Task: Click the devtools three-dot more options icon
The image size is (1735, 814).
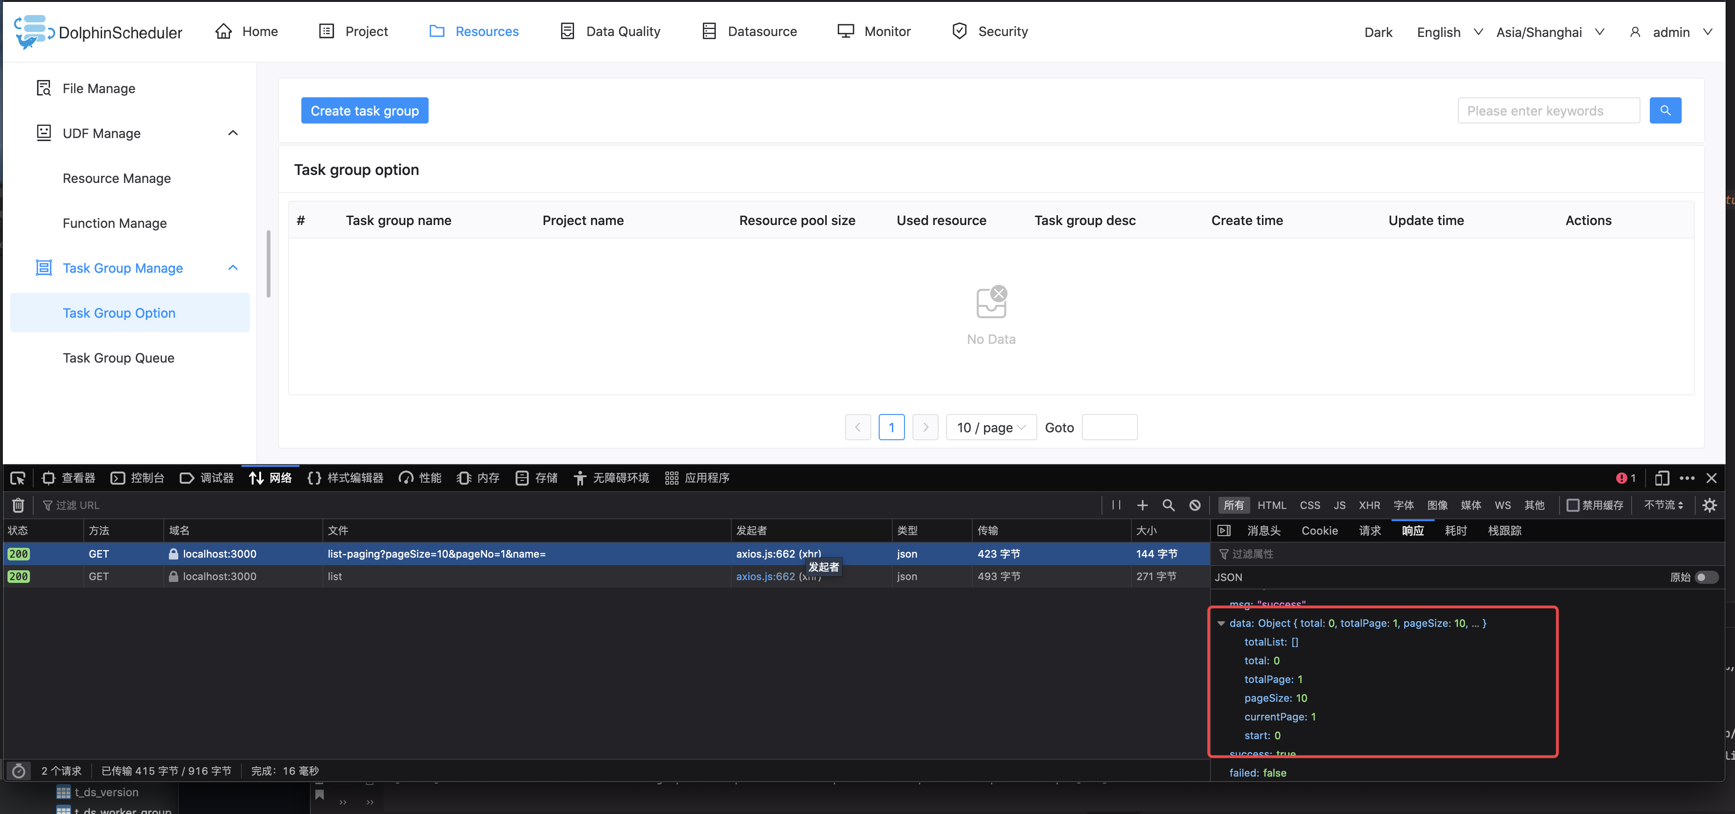Action: [x=1687, y=478]
